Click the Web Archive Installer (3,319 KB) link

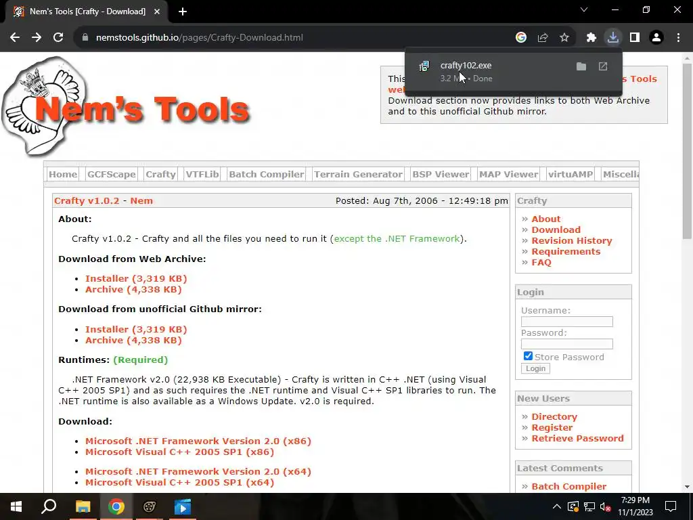[x=136, y=278]
